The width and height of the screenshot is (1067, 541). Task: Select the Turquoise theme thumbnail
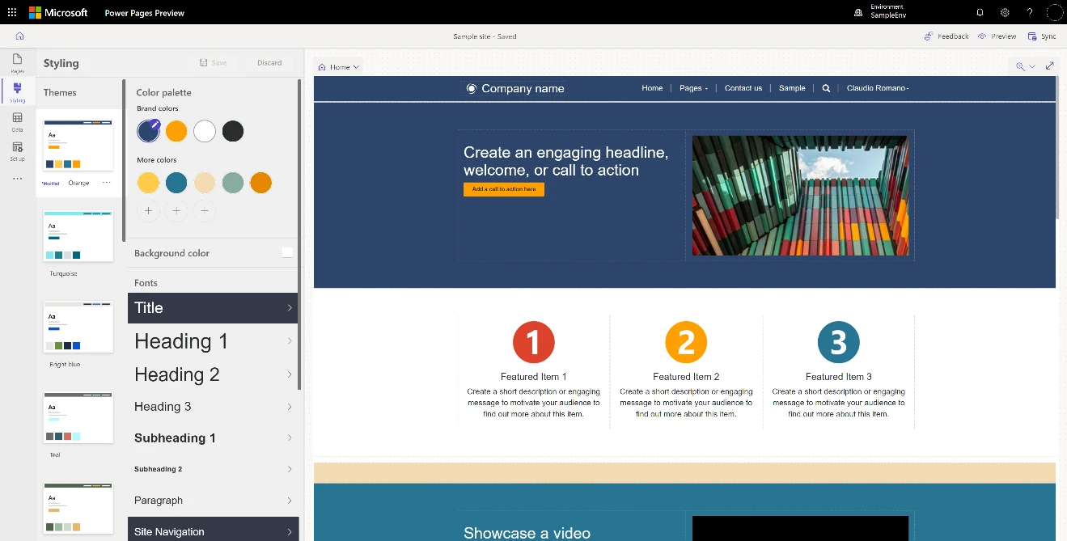78,235
